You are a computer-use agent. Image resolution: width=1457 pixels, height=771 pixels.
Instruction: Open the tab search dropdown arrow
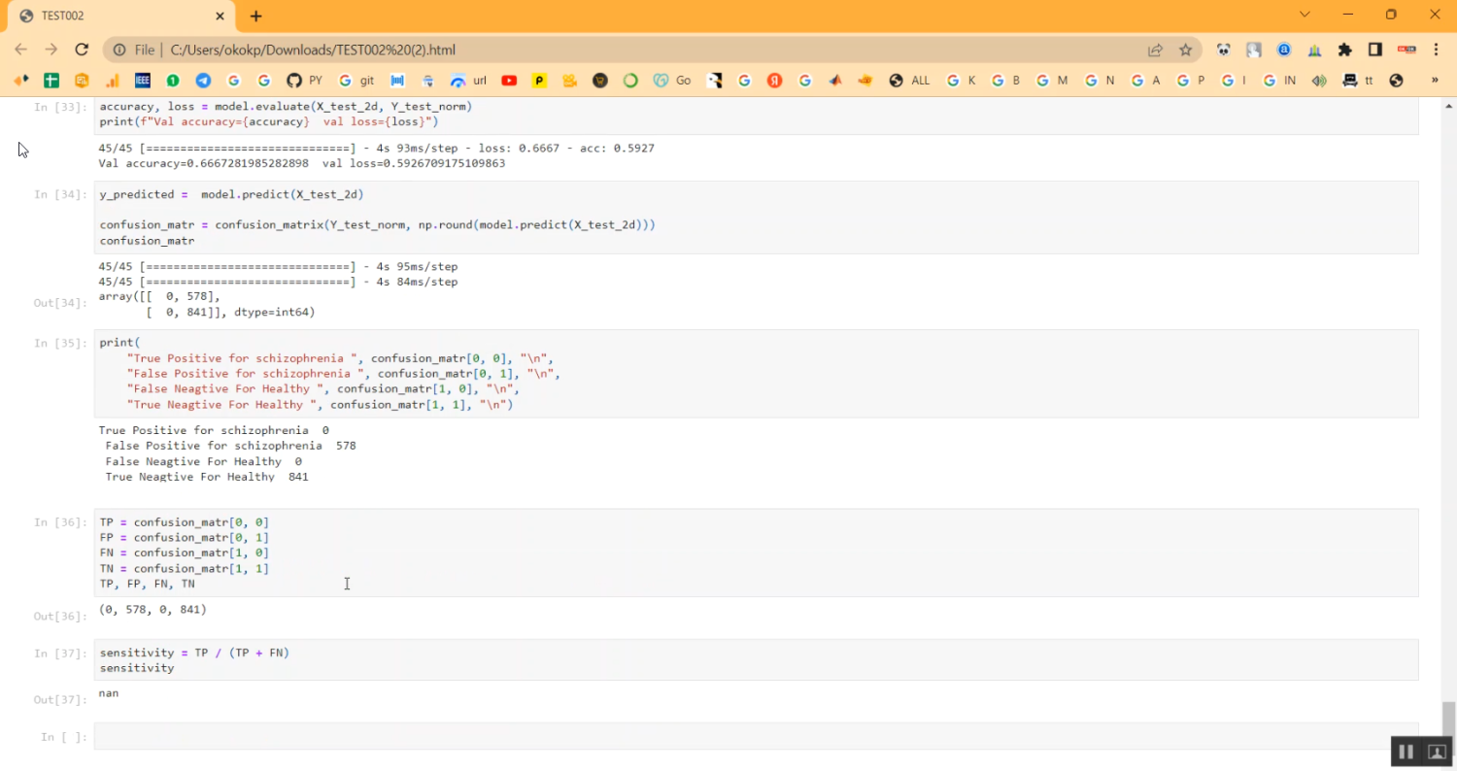[x=1305, y=15]
